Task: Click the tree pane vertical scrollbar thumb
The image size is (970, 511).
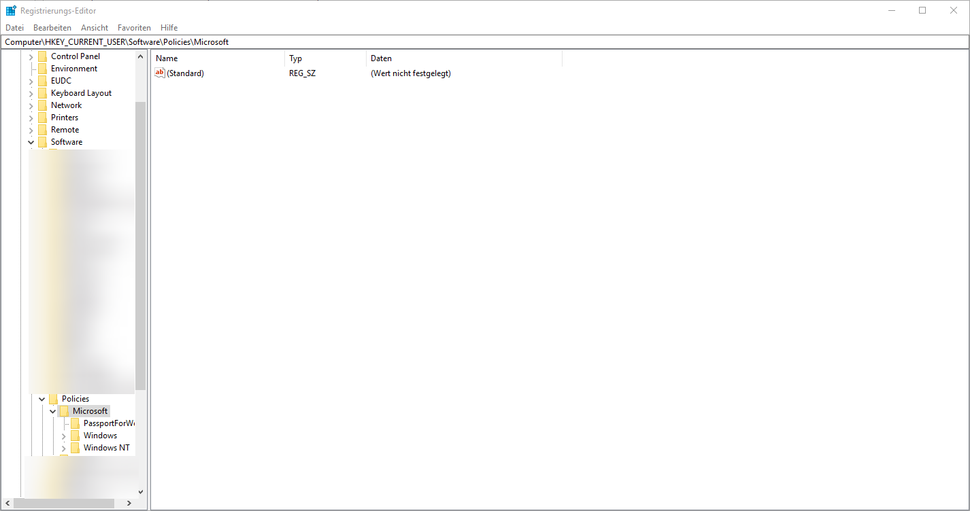Action: coord(141,246)
